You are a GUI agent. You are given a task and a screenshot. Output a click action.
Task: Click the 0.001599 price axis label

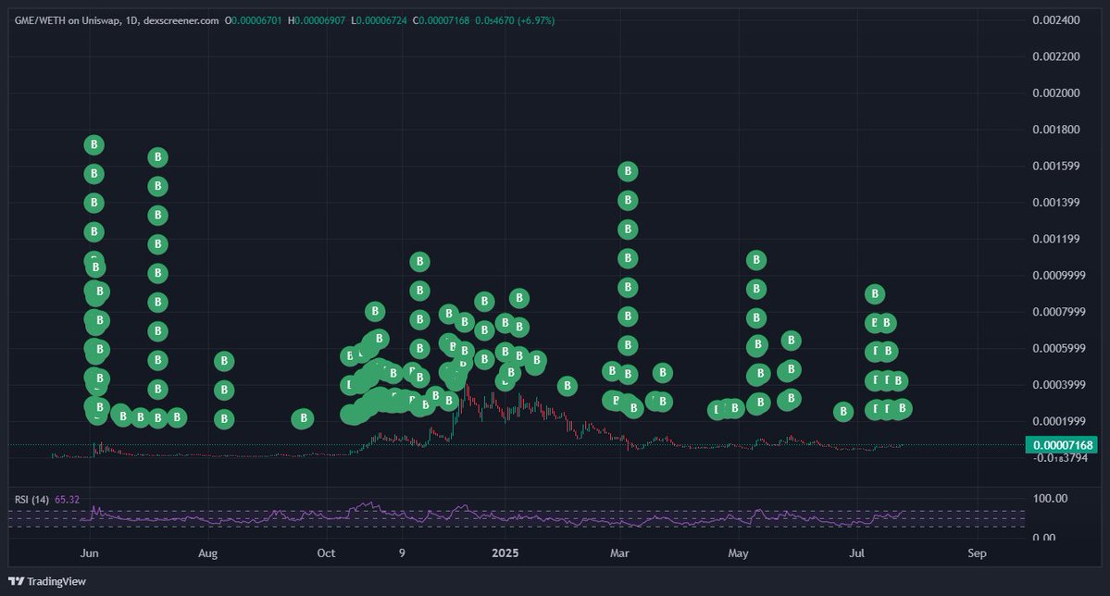1056,166
